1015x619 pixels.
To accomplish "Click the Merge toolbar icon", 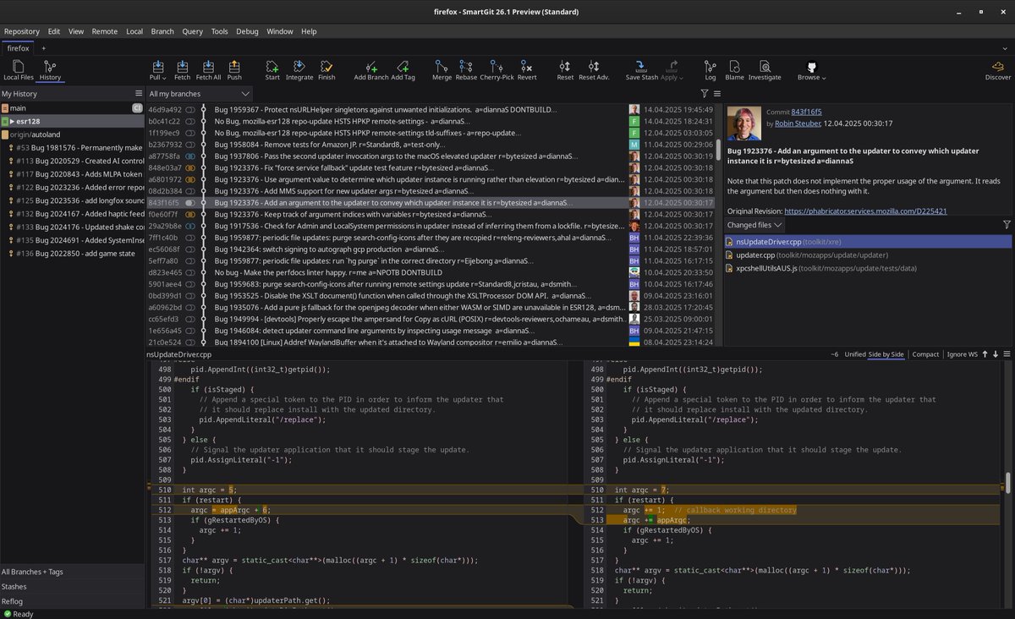I will pyautogui.click(x=442, y=69).
